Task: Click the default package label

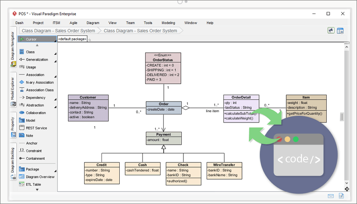Action: [x=72, y=39]
